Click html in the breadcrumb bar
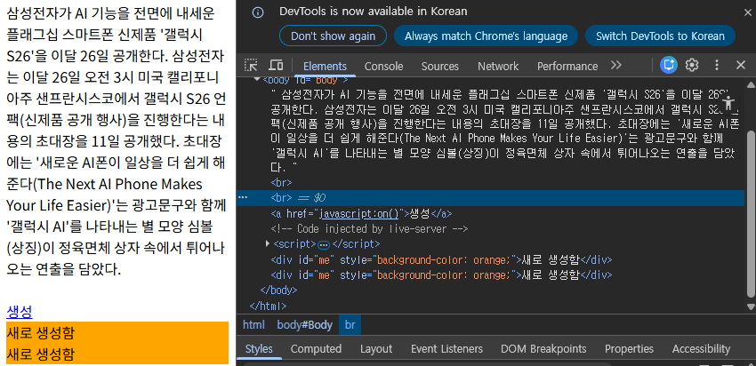Viewport: 756px width, 366px height. pos(253,324)
